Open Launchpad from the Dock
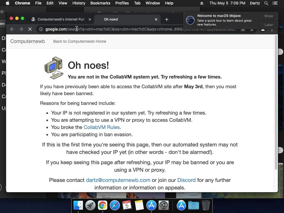 click(90, 206)
